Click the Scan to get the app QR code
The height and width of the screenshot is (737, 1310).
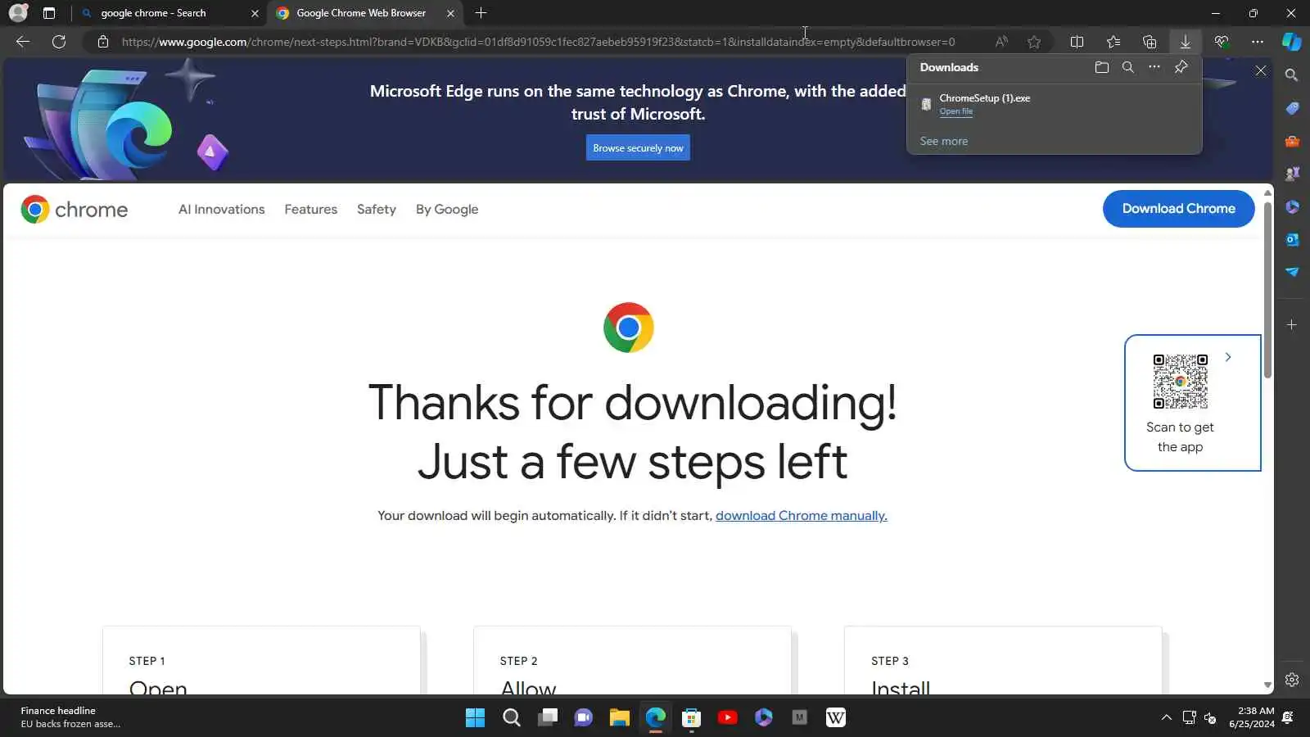pos(1180,382)
